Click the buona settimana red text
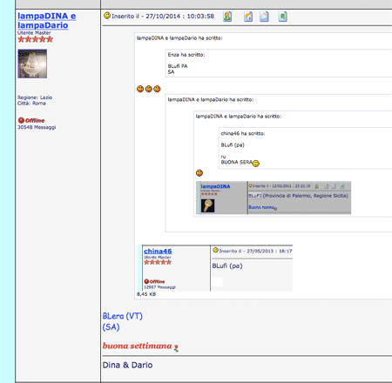Image resolution: width=392 pixels, height=383 pixels. 137,346
